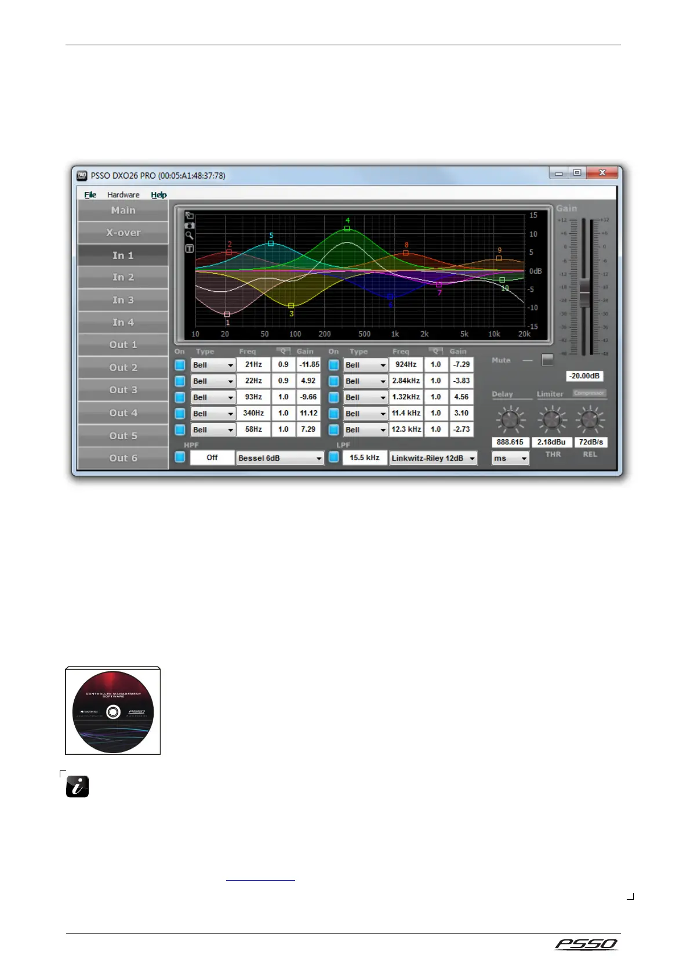This screenshot has width=690, height=977.
Task: Toggle the Mute button
Action: click(547, 360)
